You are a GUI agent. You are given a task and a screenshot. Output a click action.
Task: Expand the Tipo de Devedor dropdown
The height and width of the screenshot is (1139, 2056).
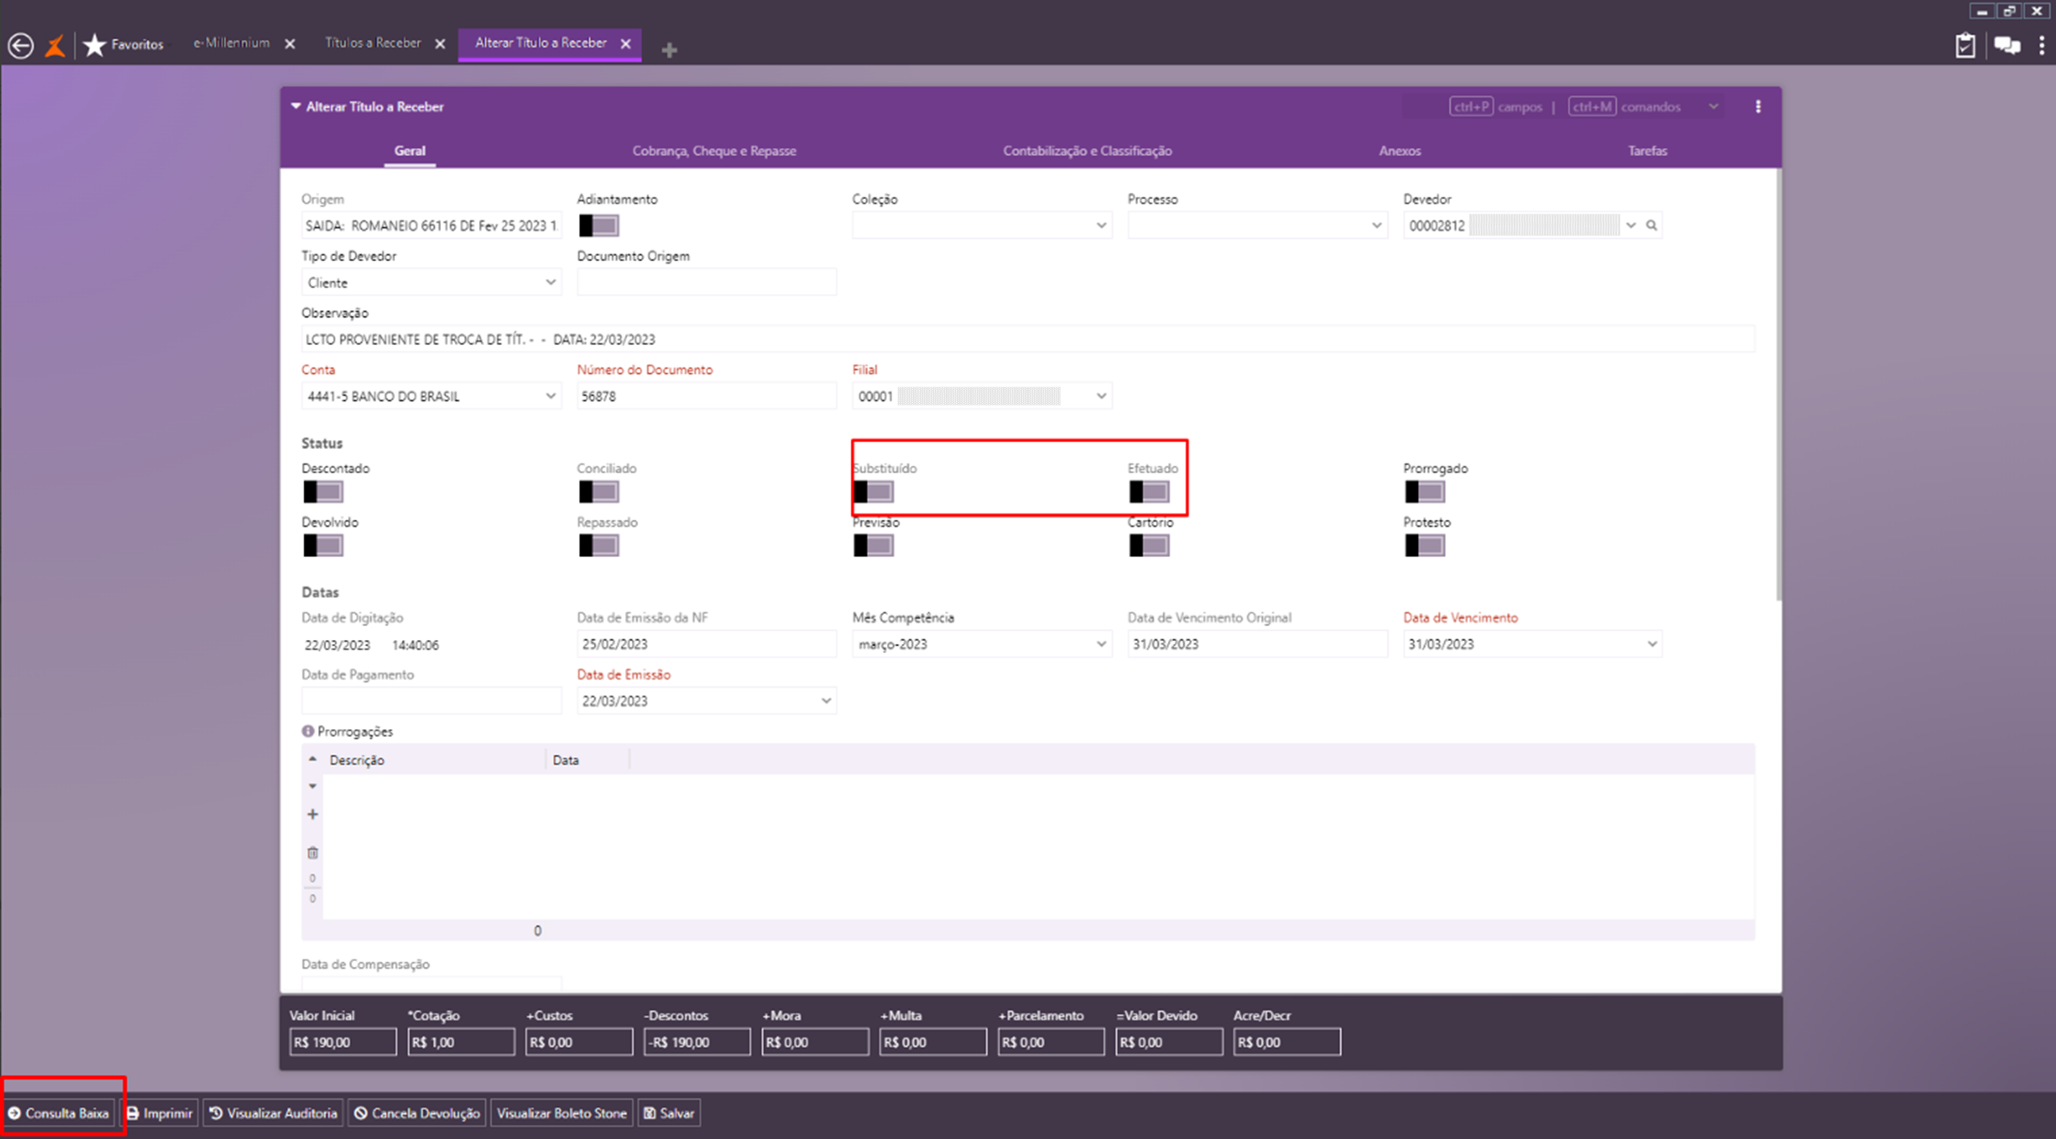coord(550,283)
